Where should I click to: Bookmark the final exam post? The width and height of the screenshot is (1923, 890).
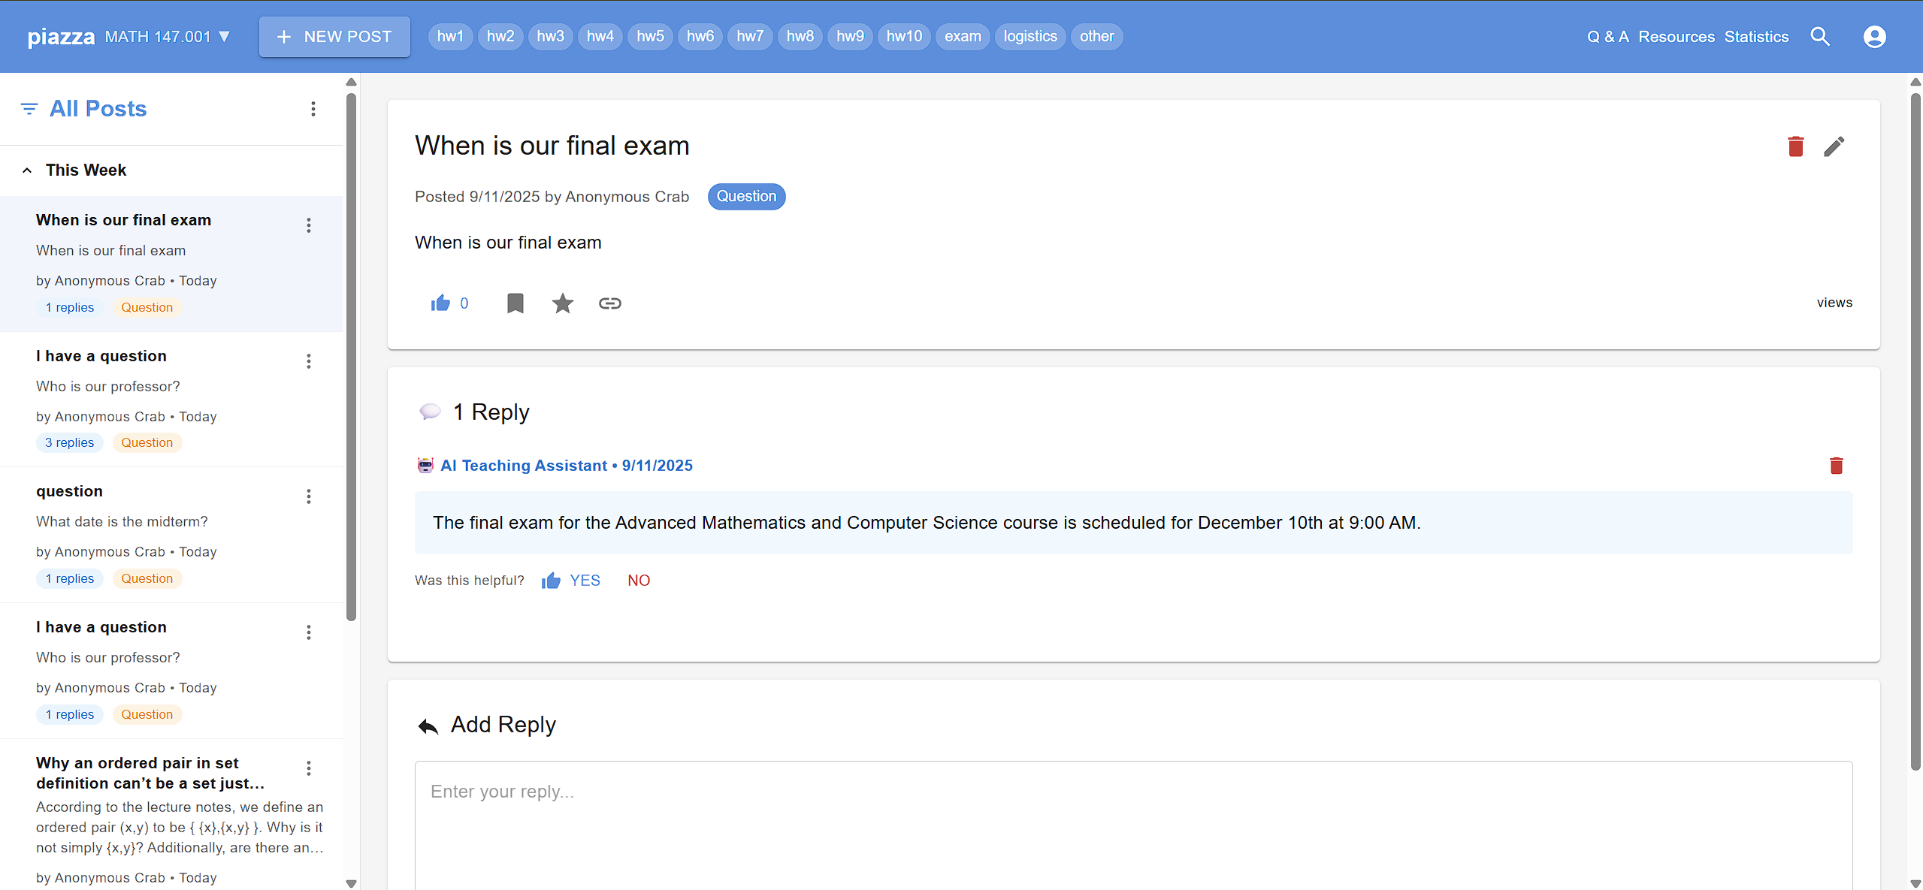[515, 303]
